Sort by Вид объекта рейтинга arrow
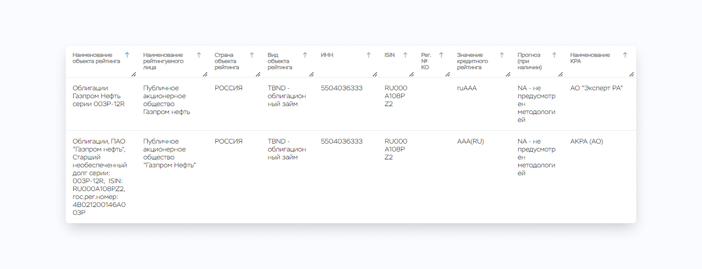Viewport: 702px width, 269px height. pyautogui.click(x=305, y=55)
